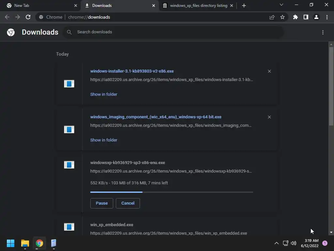This screenshot has width=334, height=251.
Task: Click the "windowsxp-kb936929-sp3-x86-enu.exe" filename
Action: (128, 163)
